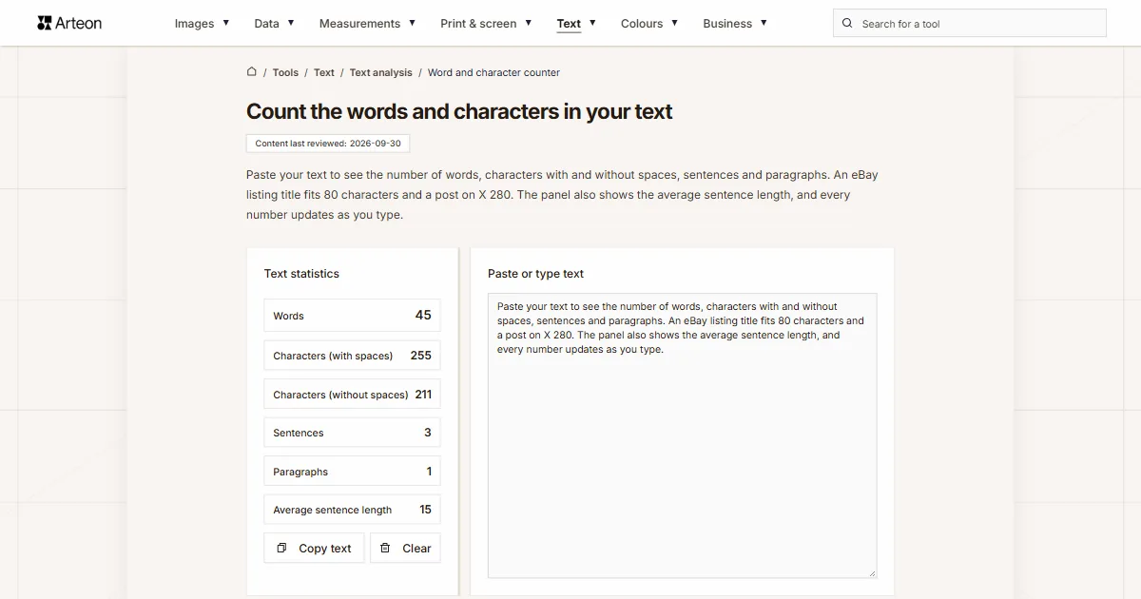
Task: Click the Text statistics heading
Action: (x=301, y=274)
